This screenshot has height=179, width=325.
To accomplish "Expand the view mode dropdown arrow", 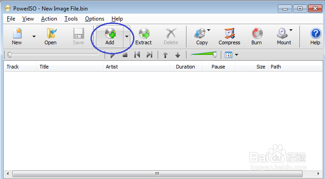I will (x=236, y=55).
